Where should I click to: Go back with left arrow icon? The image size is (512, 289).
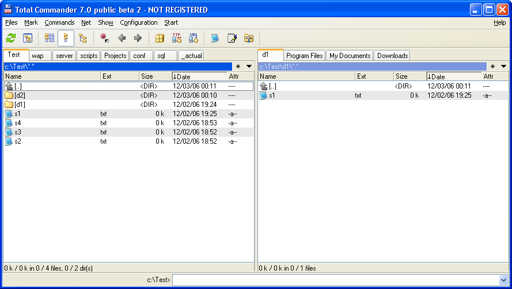click(x=122, y=38)
